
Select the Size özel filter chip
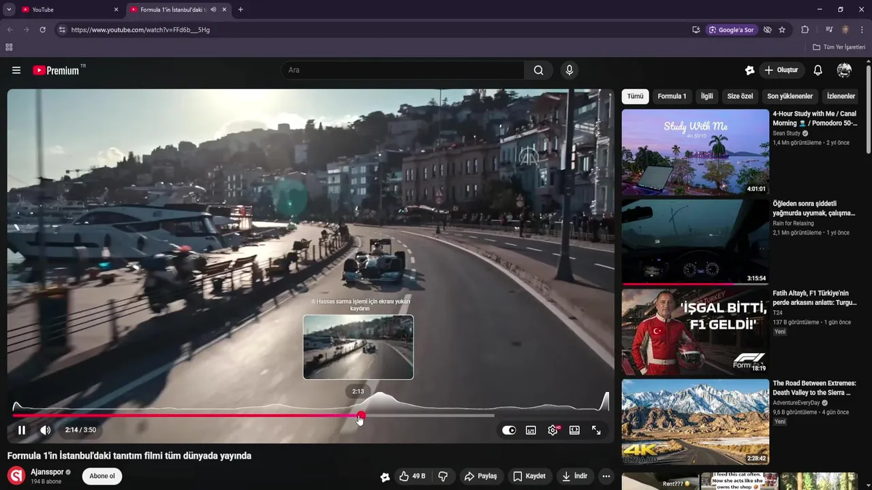pyautogui.click(x=740, y=96)
